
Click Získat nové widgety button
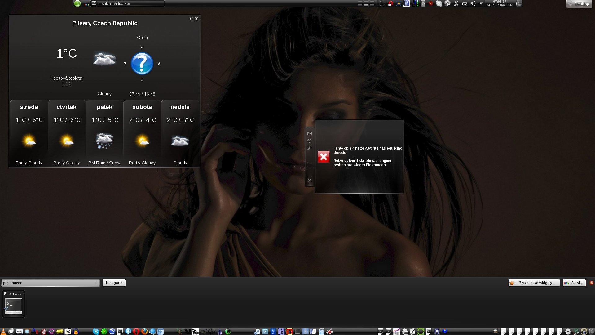pyautogui.click(x=534, y=283)
